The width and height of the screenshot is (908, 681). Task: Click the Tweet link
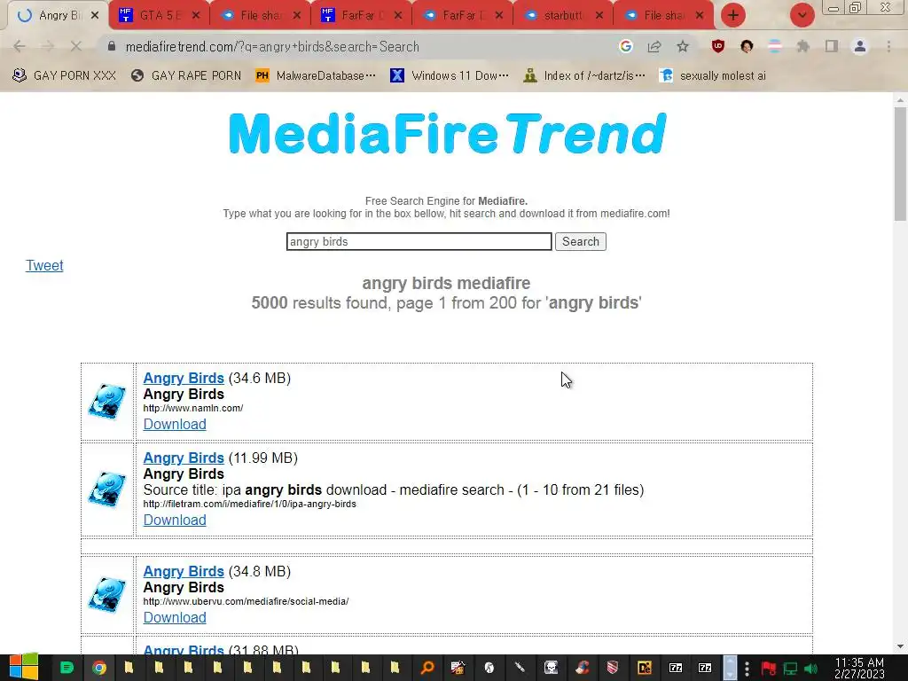point(44,265)
